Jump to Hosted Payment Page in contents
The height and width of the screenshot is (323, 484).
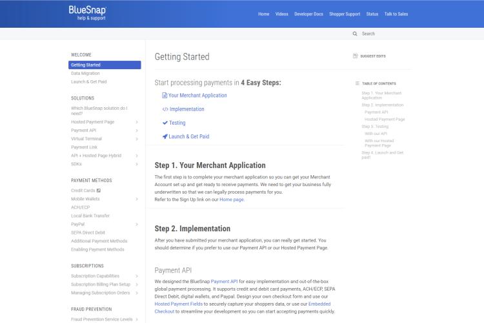[385, 120]
